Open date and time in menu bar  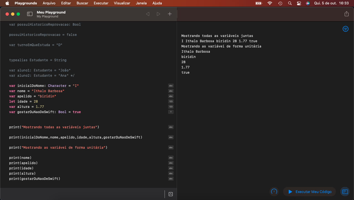pos(331,3)
